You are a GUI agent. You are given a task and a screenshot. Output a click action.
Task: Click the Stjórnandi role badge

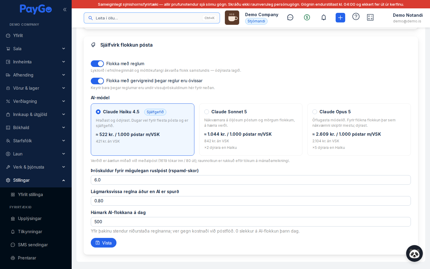tap(256, 21)
